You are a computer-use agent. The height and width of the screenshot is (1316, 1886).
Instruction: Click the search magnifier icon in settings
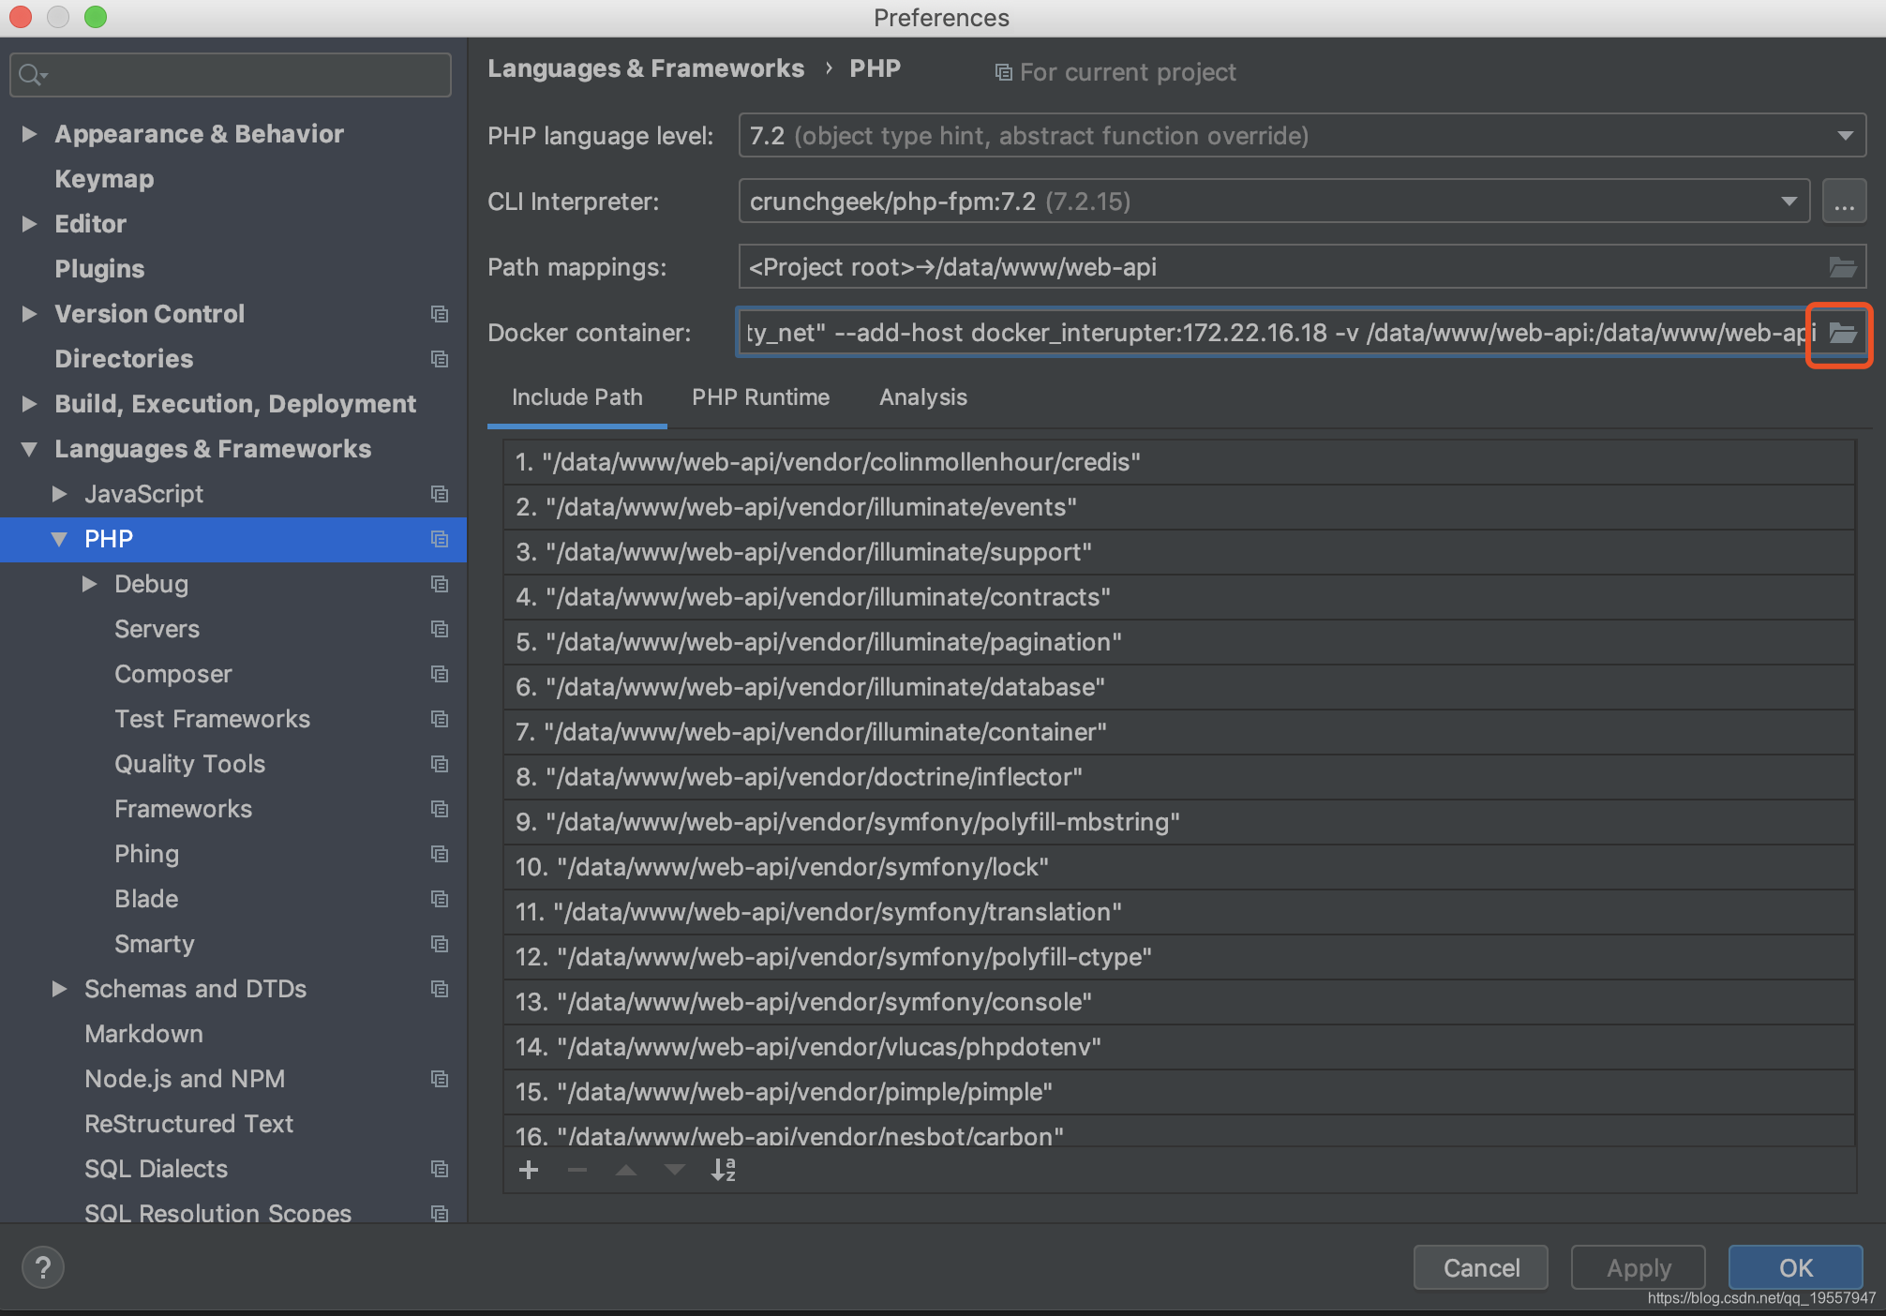pos(32,75)
